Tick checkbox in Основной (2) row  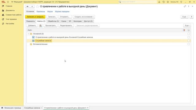click(x=189, y=34)
